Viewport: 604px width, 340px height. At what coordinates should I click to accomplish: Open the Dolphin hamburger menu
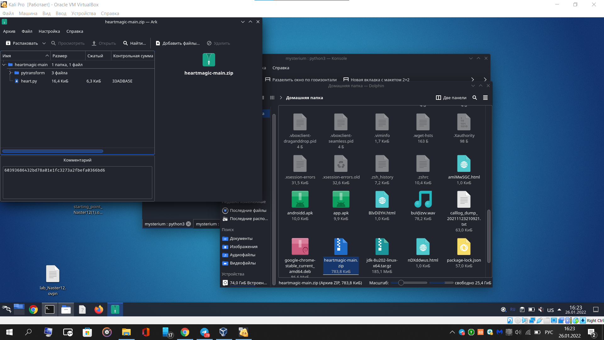click(485, 98)
